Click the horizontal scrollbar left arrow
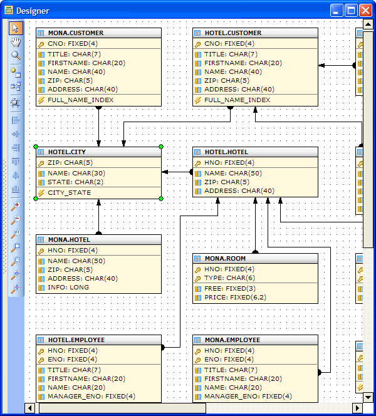 29,408
